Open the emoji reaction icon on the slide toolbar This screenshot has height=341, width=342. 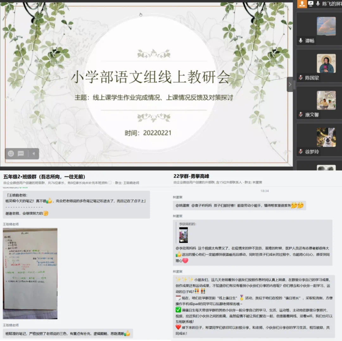click(11, 154)
